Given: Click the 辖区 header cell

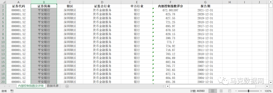Looking at the screenshot, I should [x=70, y=6].
